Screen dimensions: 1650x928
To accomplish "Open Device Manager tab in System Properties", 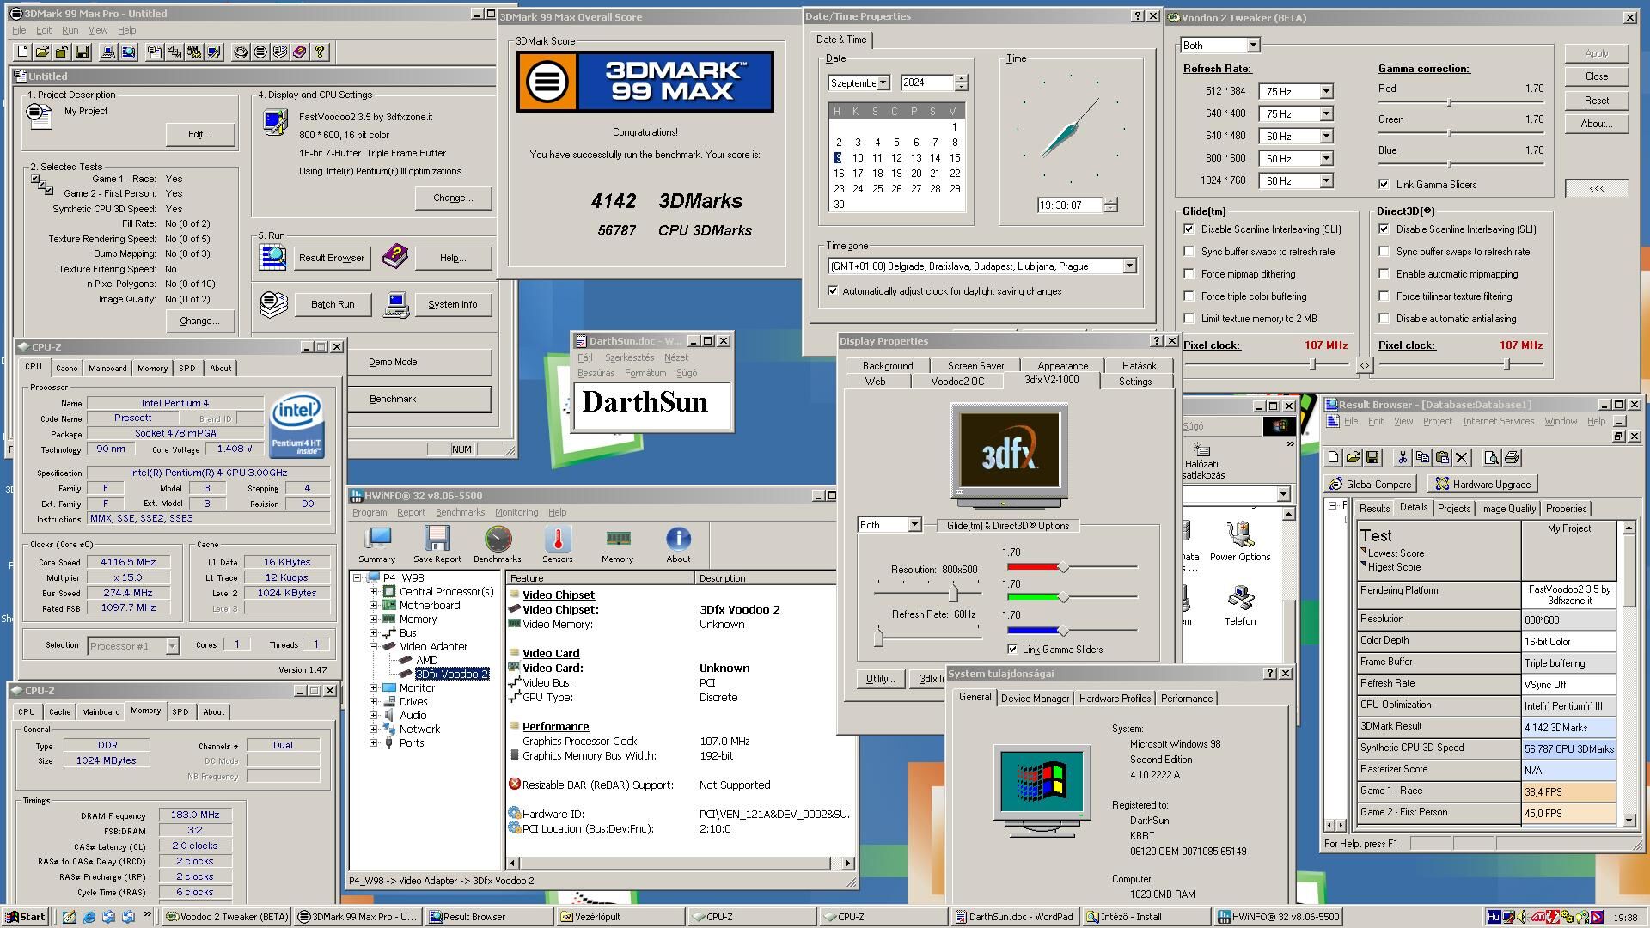I will 1035,699.
